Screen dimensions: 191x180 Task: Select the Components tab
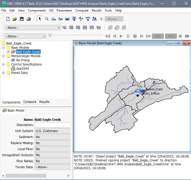coord(11,102)
